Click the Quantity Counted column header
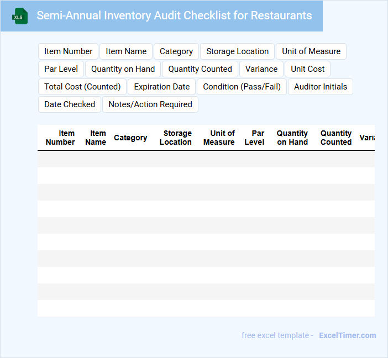 click(x=336, y=138)
